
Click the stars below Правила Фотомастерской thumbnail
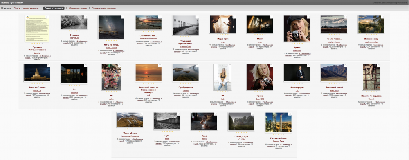click(37, 44)
